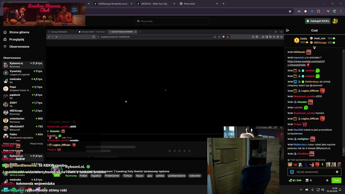
Task: Open the emoji picker in chat input
Action: pyautogui.click(x=337, y=172)
